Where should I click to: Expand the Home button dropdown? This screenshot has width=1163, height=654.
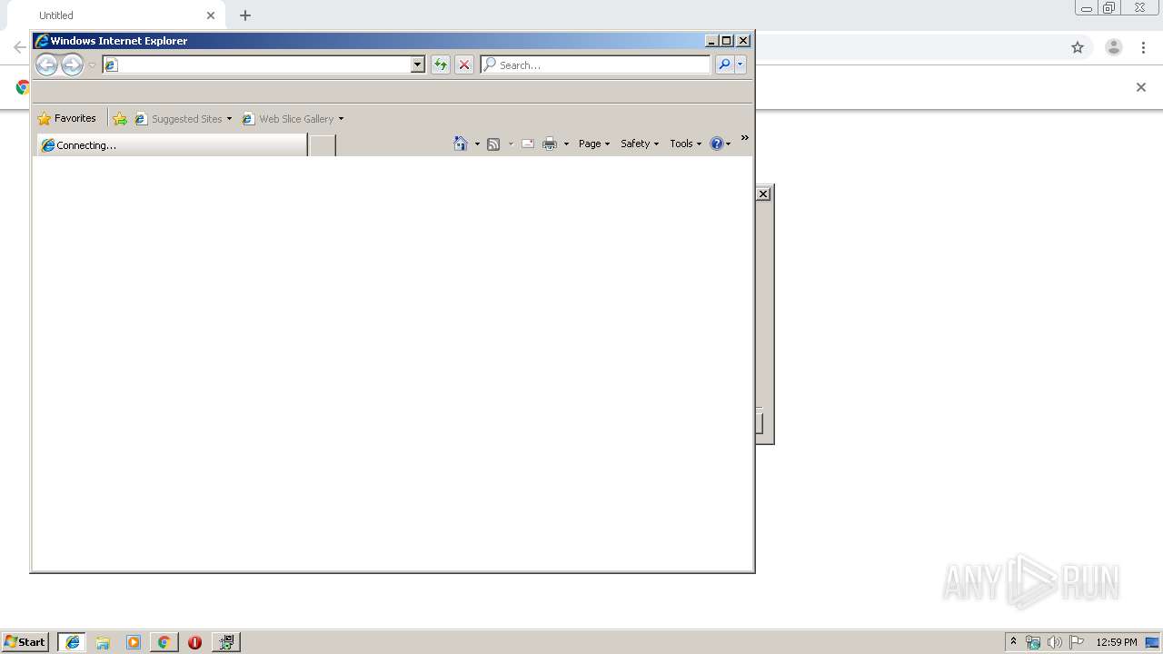tap(477, 144)
